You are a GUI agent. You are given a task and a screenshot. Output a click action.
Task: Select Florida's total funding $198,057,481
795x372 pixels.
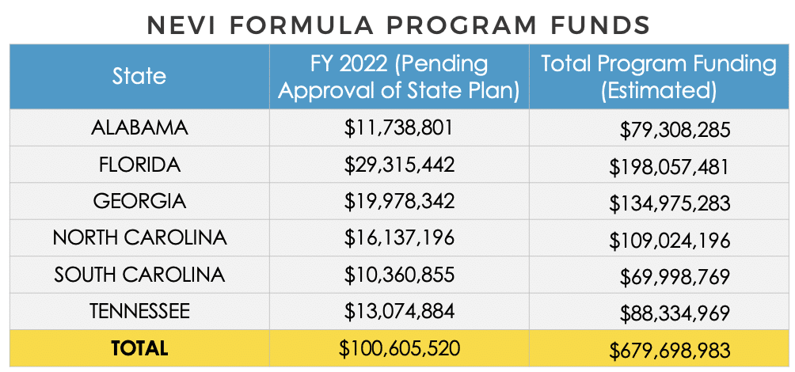(669, 166)
